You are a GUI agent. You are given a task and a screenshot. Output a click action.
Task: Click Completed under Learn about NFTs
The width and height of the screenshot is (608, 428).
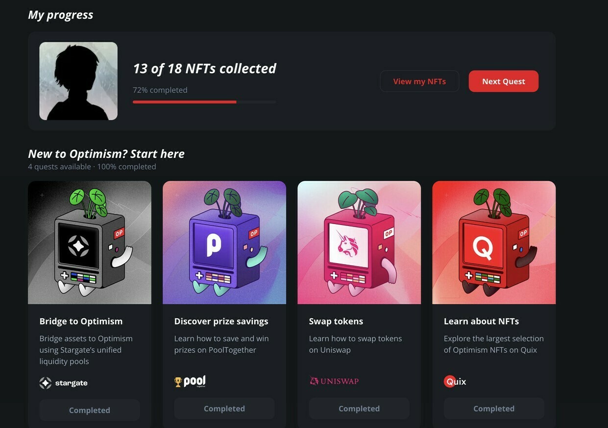(x=494, y=408)
